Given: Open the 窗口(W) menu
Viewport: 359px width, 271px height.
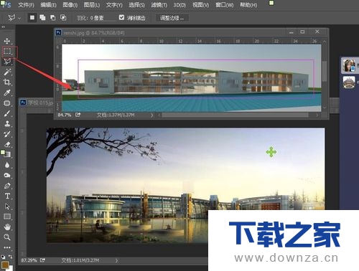Looking at the screenshot, I should 224,5.
